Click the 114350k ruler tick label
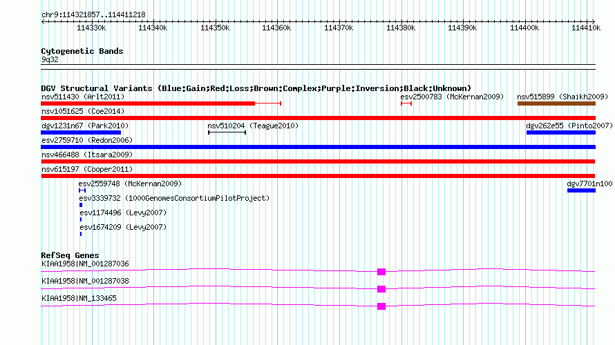 point(215,28)
